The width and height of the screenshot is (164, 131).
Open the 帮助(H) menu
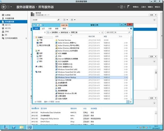click(158, 7)
